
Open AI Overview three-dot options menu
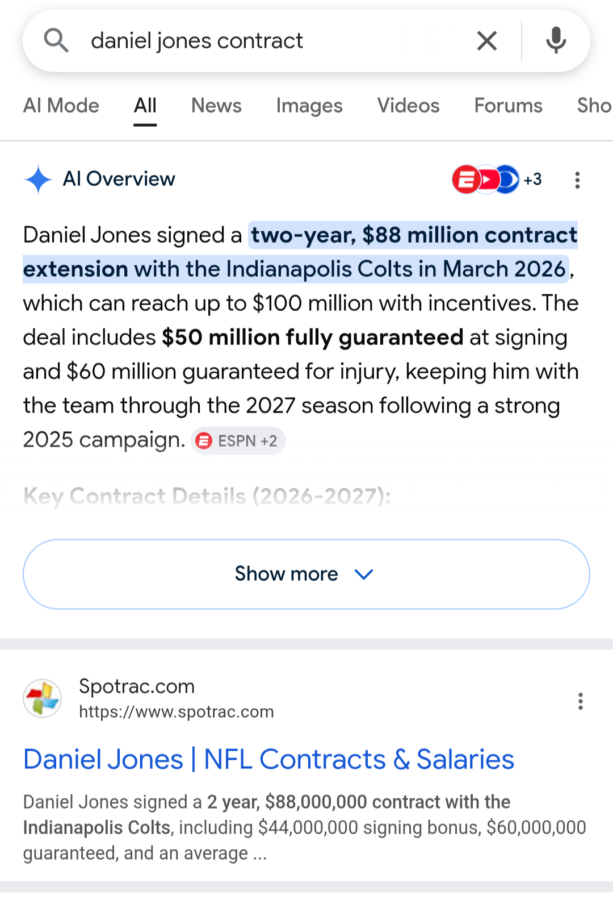coord(577,180)
